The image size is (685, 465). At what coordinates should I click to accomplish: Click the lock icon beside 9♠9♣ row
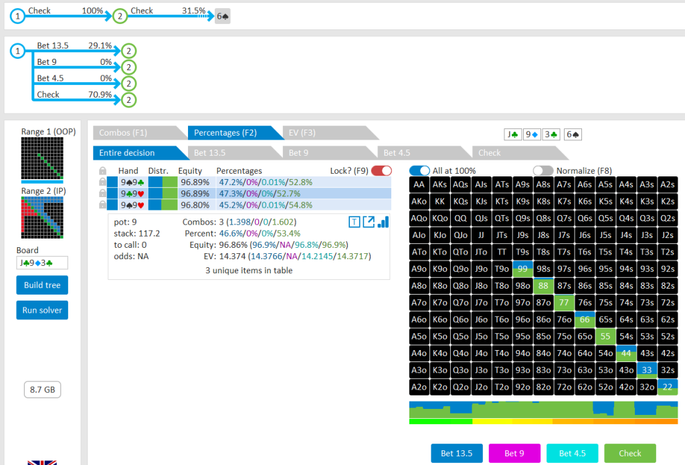[102, 182]
